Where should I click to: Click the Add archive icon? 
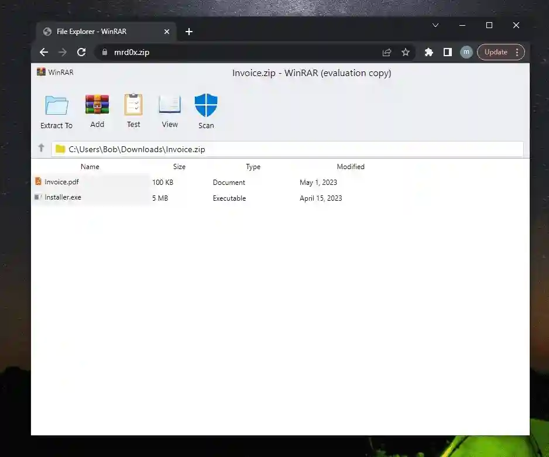97,105
